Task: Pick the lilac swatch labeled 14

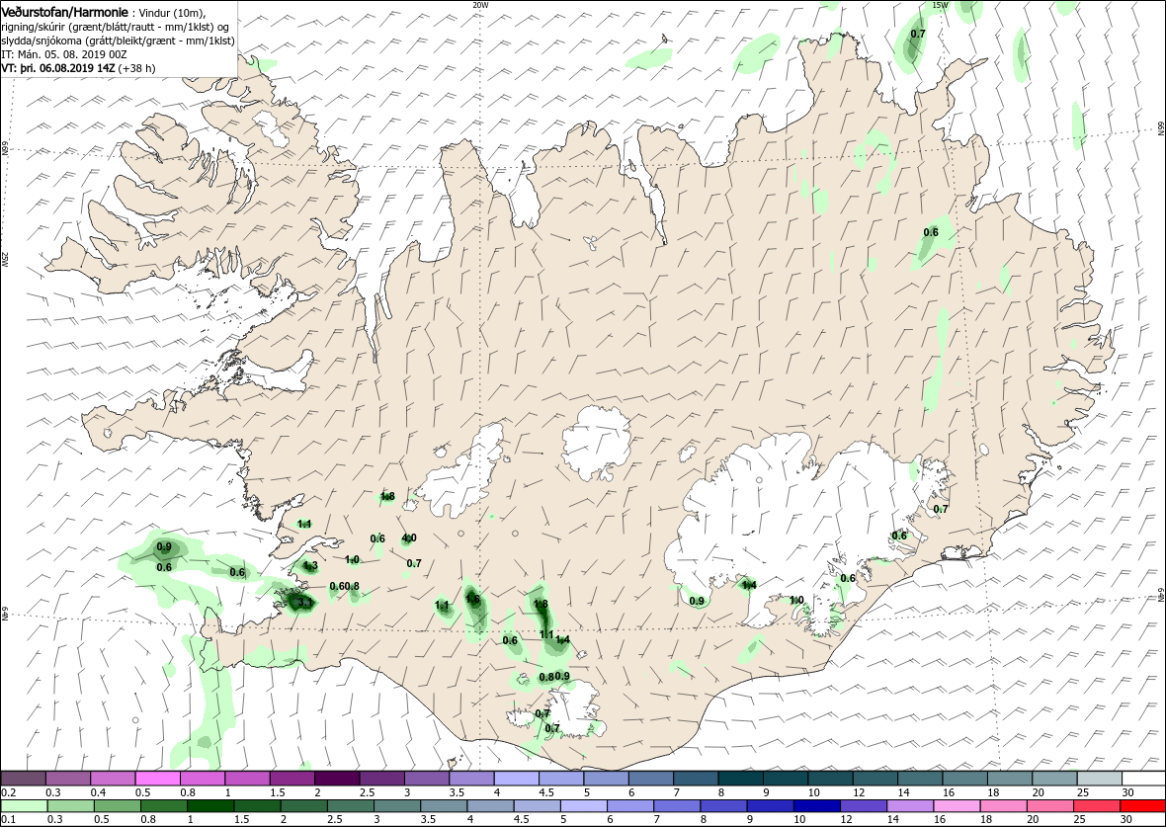Action: pyautogui.click(x=909, y=806)
